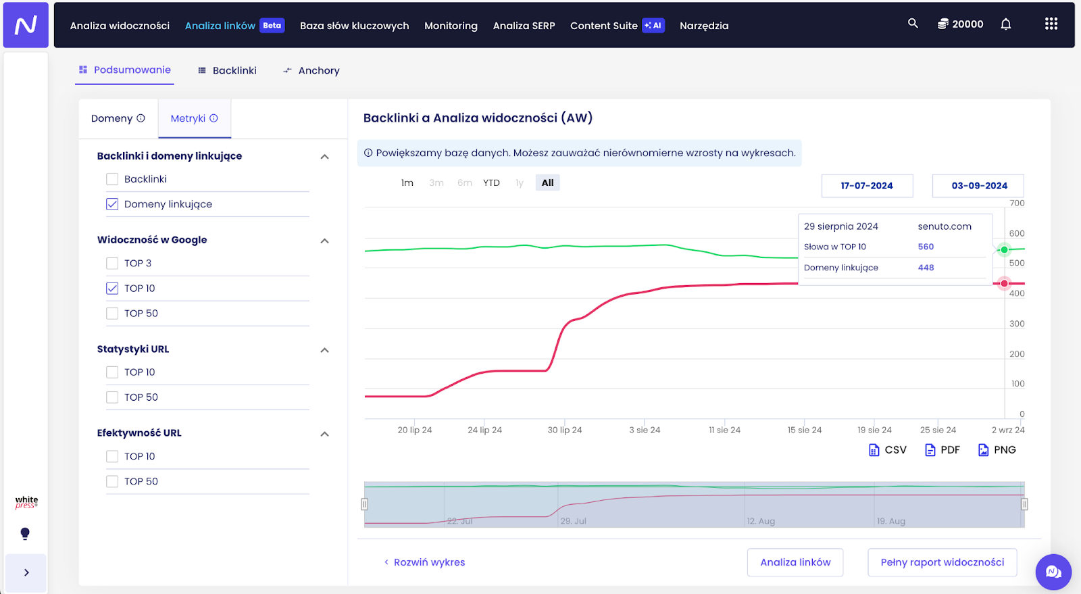Switch to the Backlinki tab
Screen dimensions: 1081x594
click(227, 70)
